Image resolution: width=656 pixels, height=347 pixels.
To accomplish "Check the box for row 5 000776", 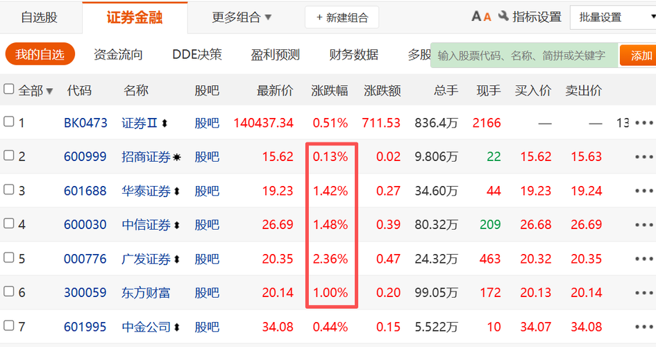I will point(8,257).
